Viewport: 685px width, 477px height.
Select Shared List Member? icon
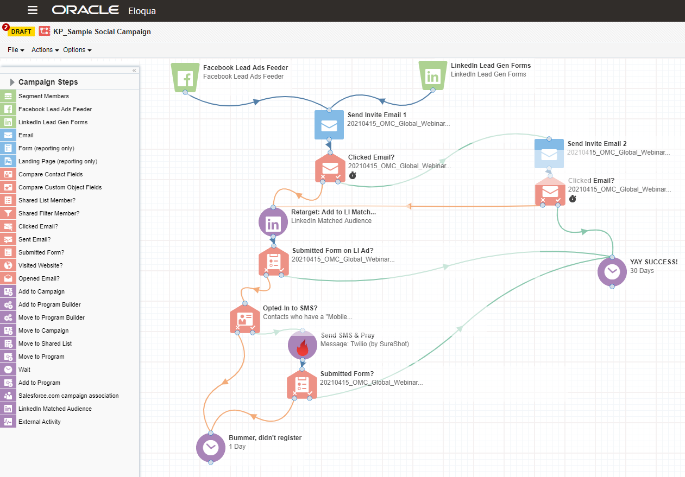pyautogui.click(x=8, y=200)
